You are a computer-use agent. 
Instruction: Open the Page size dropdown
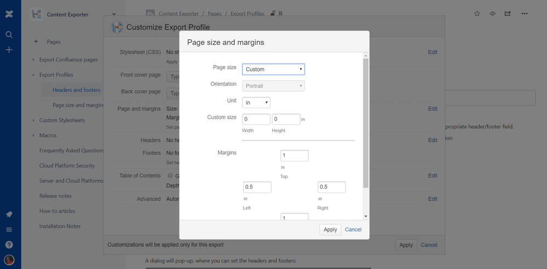274,69
